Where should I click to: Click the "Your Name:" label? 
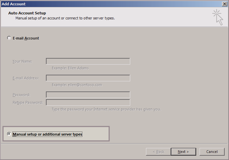pyautogui.click(x=22, y=61)
